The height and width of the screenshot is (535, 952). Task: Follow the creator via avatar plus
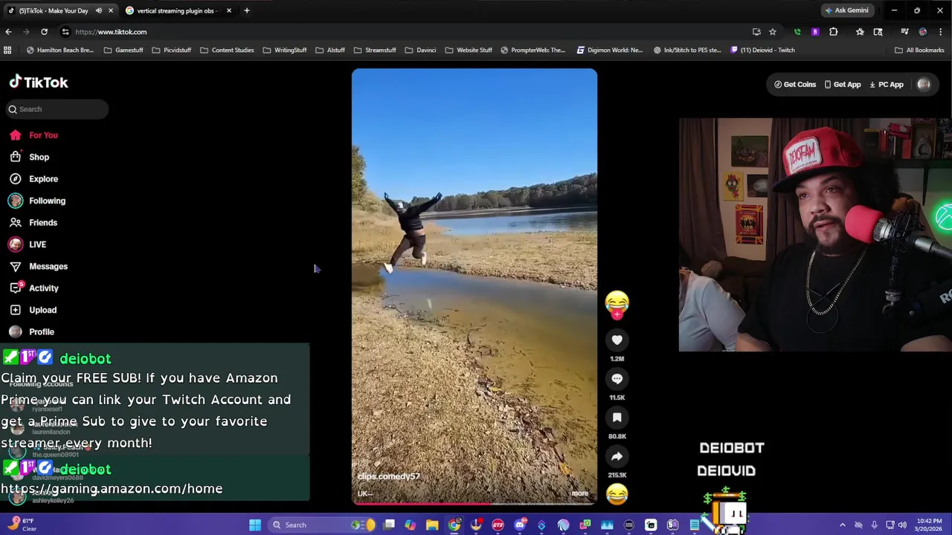[617, 314]
